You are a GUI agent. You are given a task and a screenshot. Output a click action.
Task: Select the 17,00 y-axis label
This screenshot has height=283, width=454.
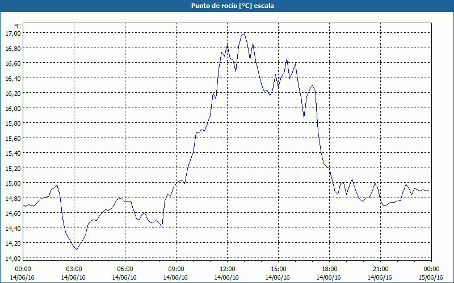pyautogui.click(x=13, y=33)
